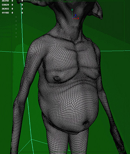Click the XYZ axis orientation gizmo
This screenshot has height=154, width=130.
(75, 14)
